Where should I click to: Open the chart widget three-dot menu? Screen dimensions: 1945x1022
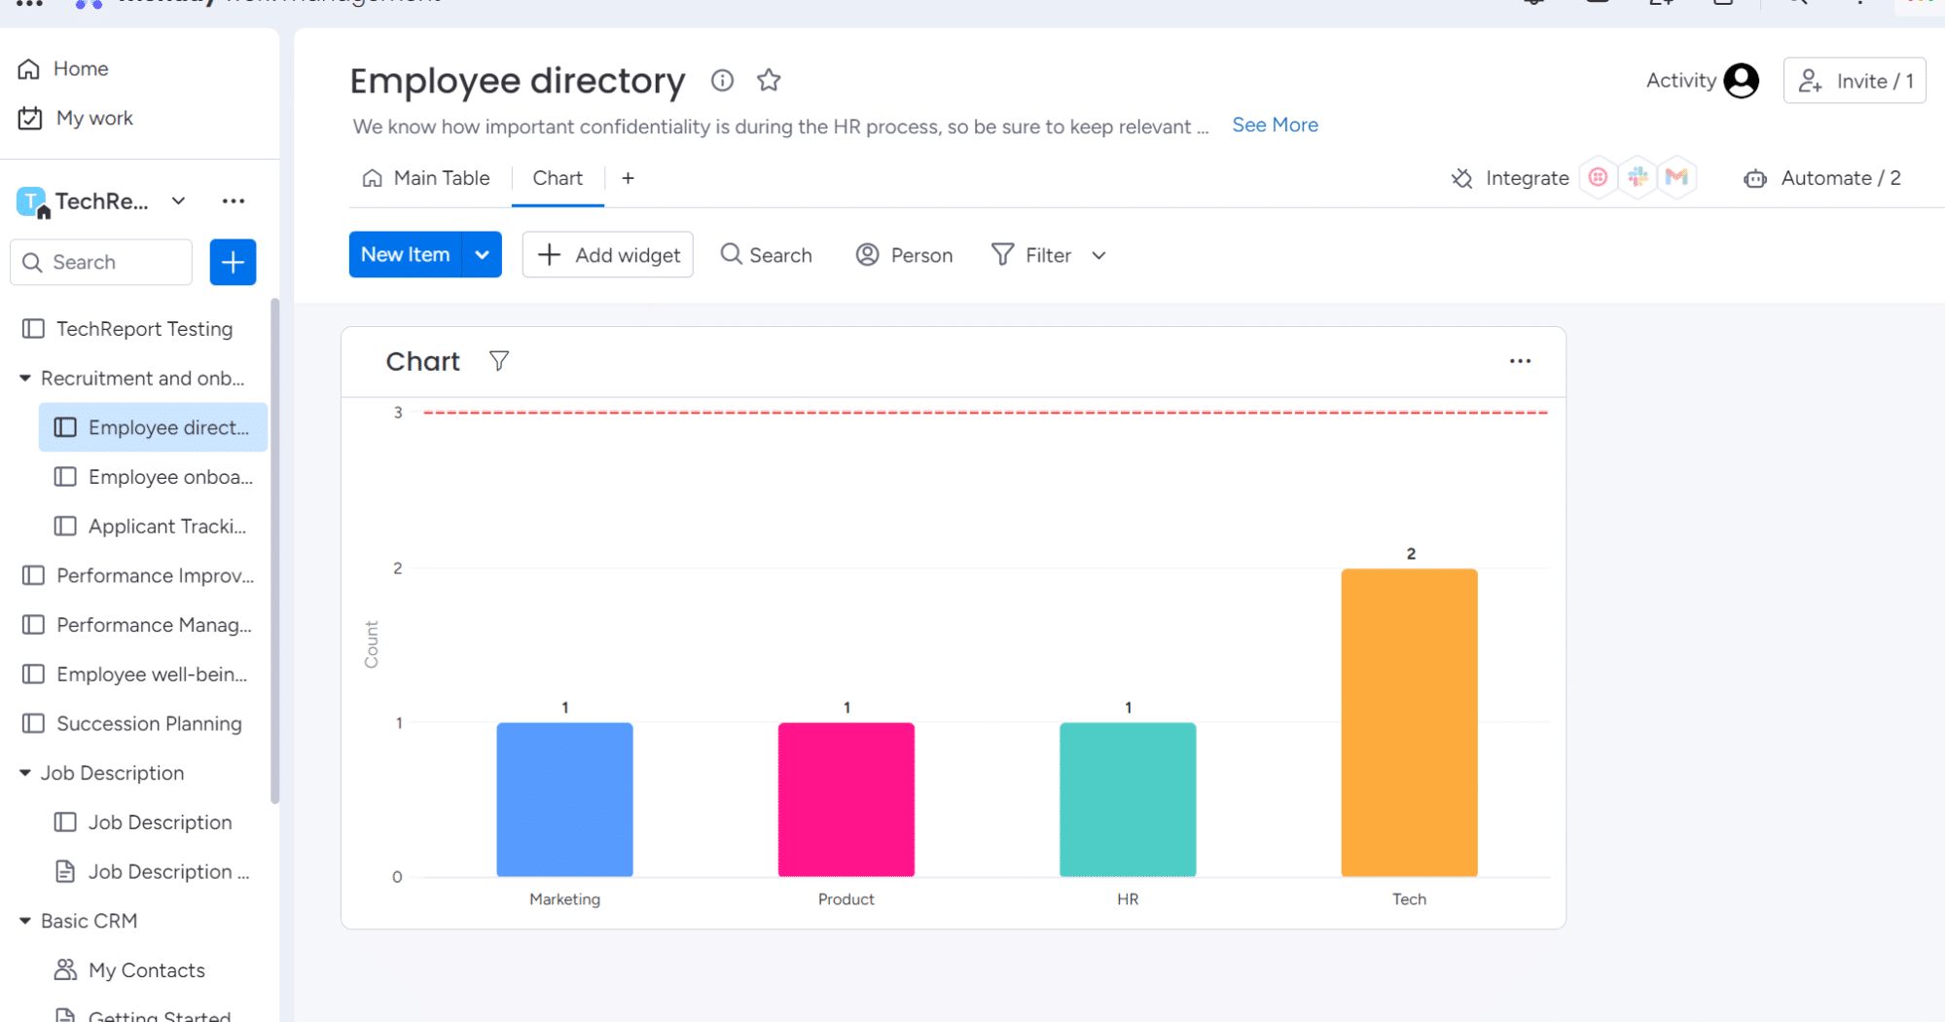pos(1520,361)
